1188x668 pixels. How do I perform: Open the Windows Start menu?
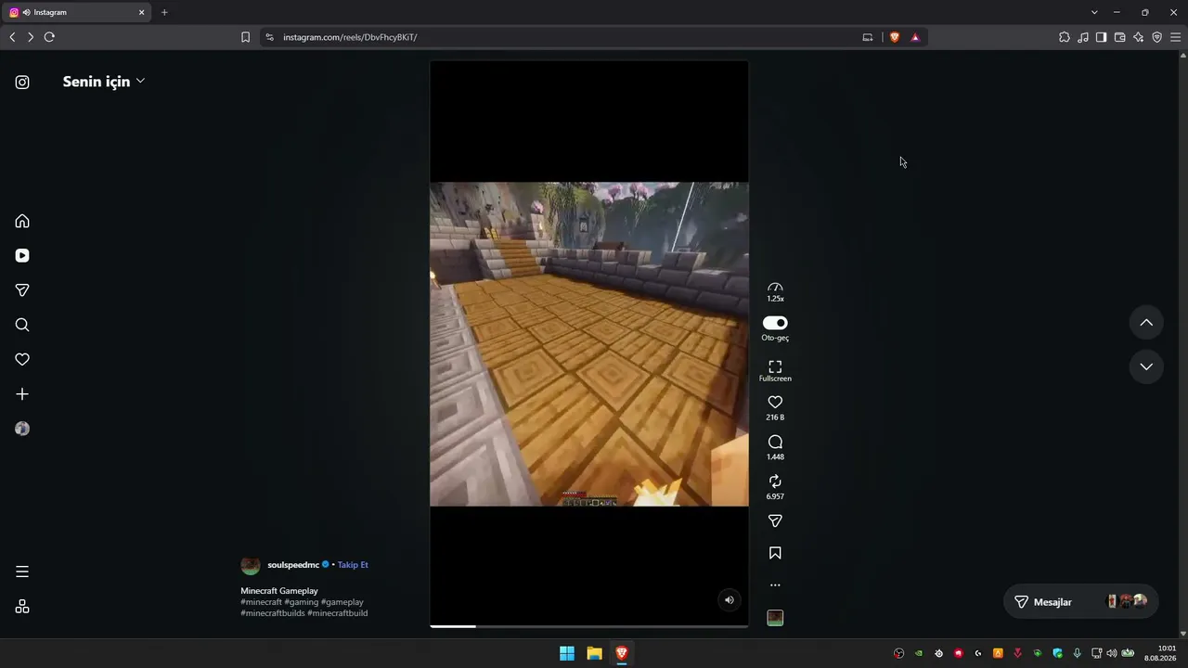click(x=567, y=653)
